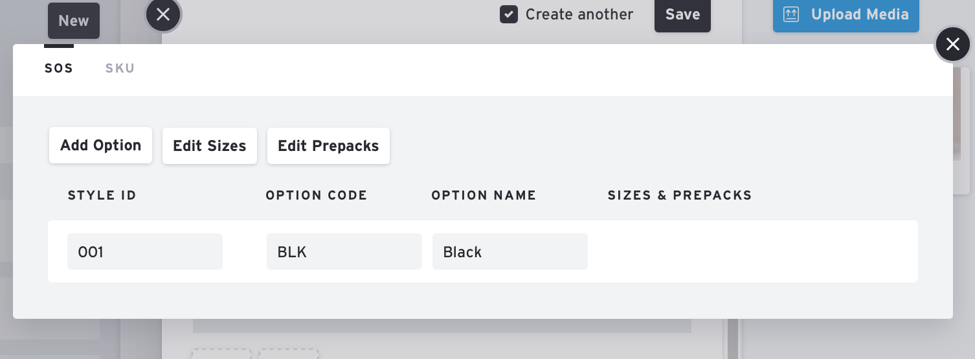Close the SOS/SKU options dialog
This screenshot has width=975, height=359.
click(x=952, y=44)
